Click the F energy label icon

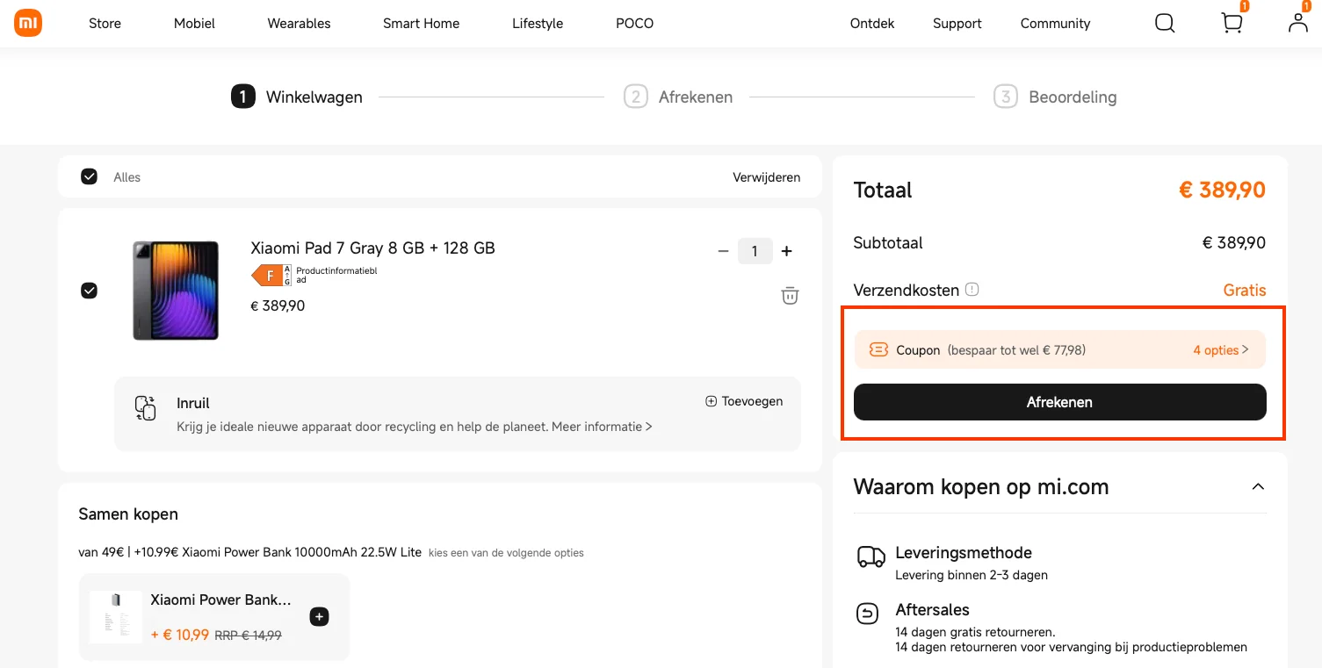pos(269,275)
